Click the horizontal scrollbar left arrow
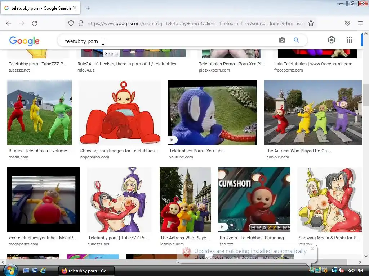Image resolution: width=369 pixels, height=276 pixels. [x=3, y=262]
